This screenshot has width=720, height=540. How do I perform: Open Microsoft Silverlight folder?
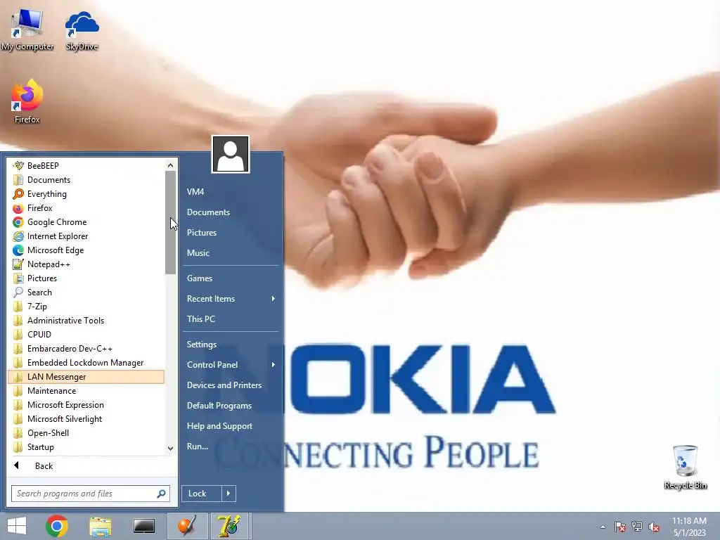[86, 419]
